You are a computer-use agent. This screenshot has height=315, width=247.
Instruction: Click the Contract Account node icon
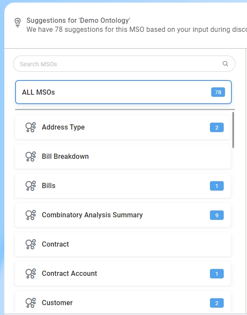(x=31, y=274)
